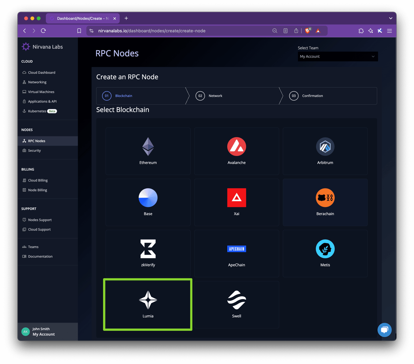Click the Nirvana Labs logo
Screen dimensions: 414x364
tap(42, 47)
